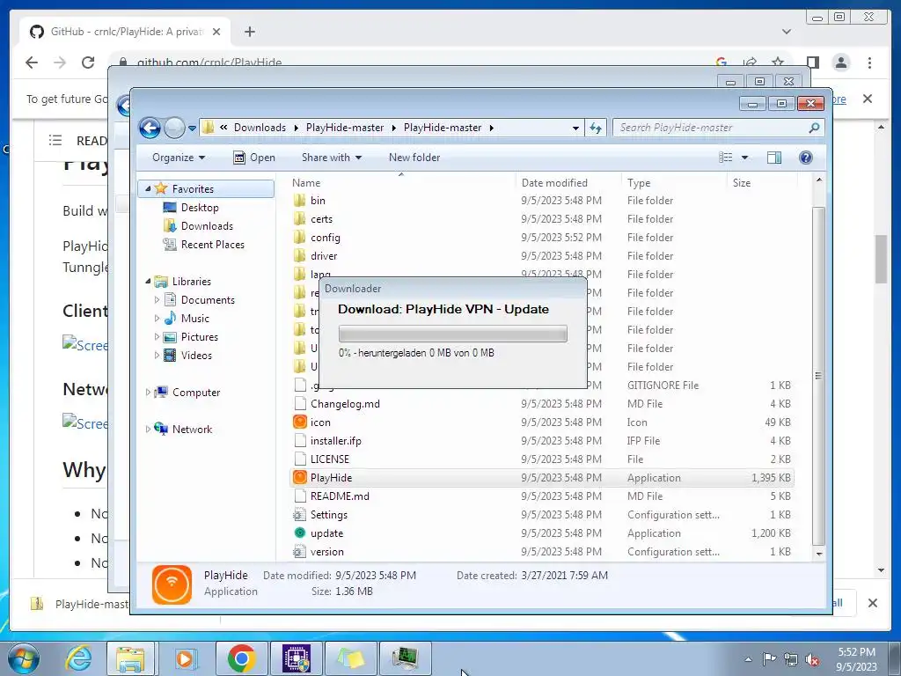Click the Explorer Help question mark icon
The image size is (901, 676).
click(806, 158)
